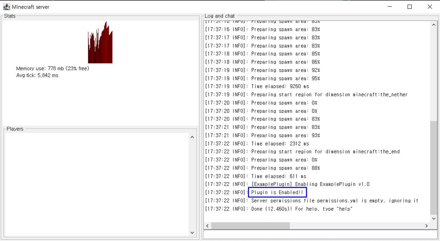Click Players list scroll up arrow
440x241 pixels.
(192, 137)
